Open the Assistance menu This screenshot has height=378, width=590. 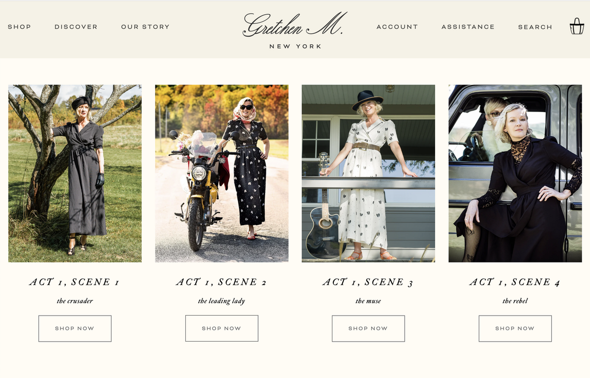[468, 27]
